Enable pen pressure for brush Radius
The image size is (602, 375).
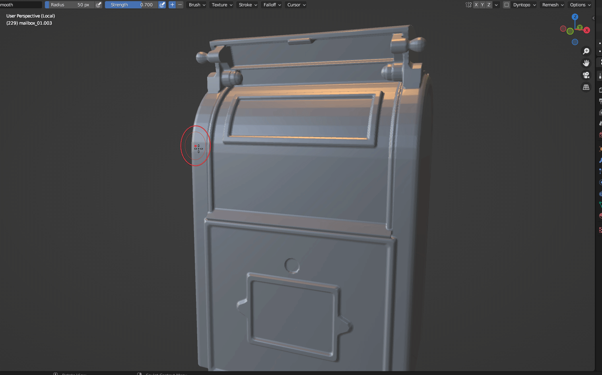click(x=99, y=5)
